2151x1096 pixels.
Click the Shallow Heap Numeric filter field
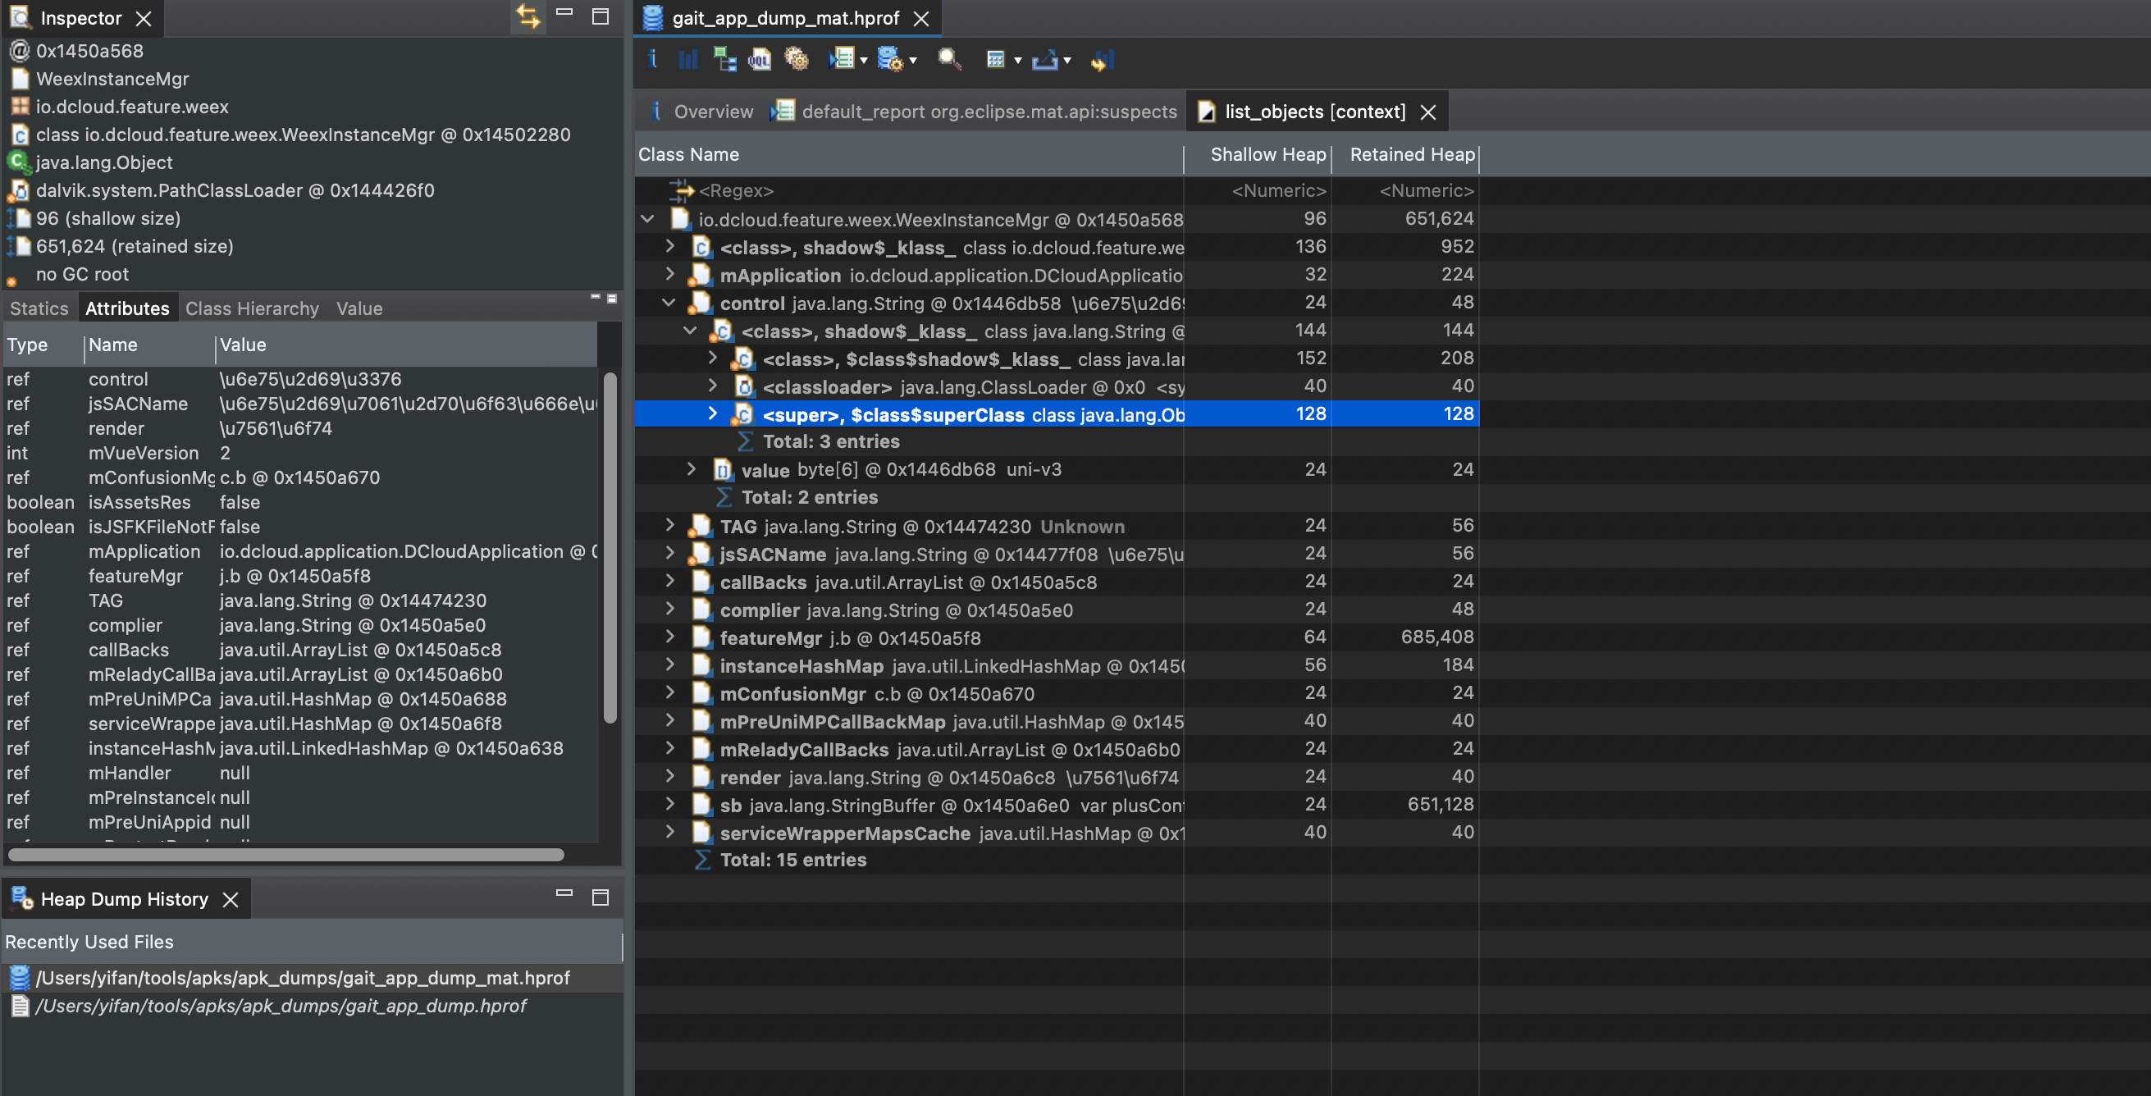tap(1258, 190)
